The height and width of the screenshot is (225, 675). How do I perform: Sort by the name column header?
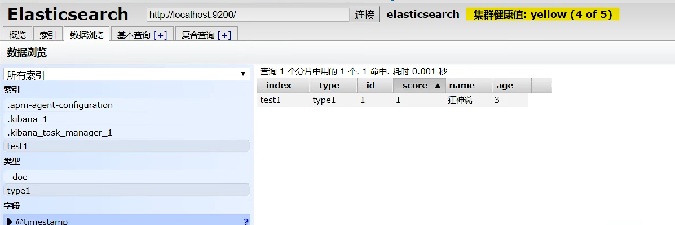coord(469,85)
